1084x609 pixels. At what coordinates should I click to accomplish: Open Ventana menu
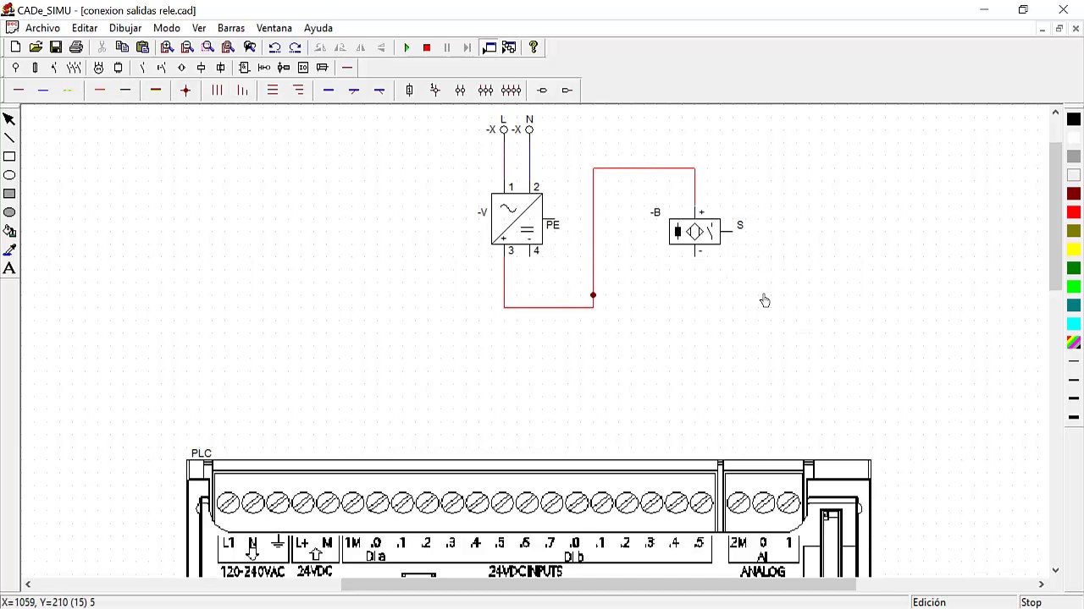point(274,28)
